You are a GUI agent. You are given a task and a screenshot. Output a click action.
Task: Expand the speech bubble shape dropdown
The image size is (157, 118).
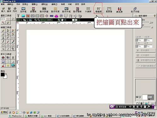[66, 16]
